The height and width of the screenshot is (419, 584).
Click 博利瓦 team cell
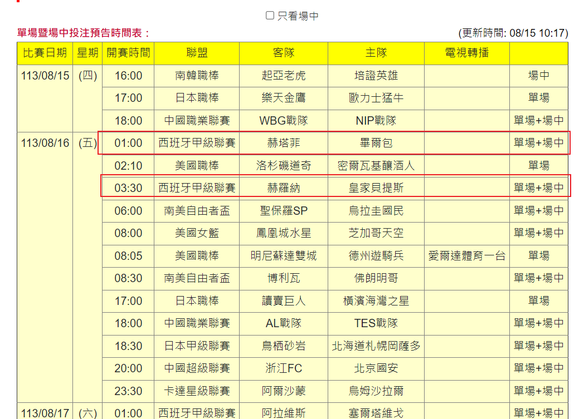pos(284,278)
